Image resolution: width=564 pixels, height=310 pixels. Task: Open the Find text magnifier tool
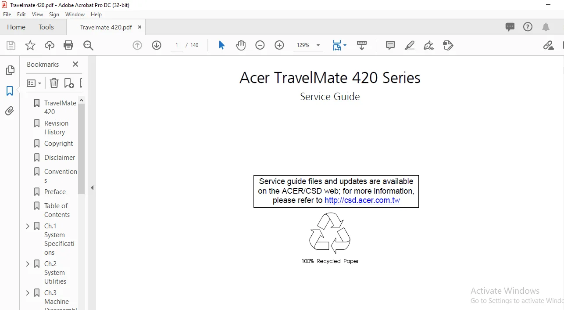tap(88, 45)
